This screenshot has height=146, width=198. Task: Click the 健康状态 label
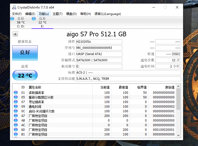(25, 41)
